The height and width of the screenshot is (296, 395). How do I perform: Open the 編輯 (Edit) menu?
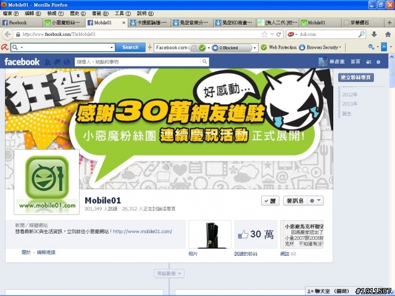(x=33, y=14)
